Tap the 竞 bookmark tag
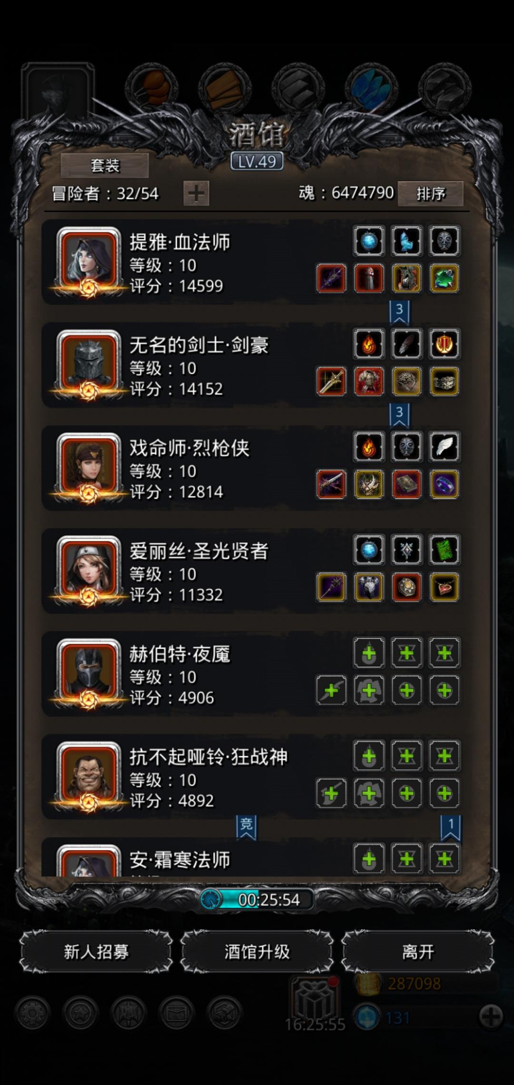This screenshot has height=1085, width=514. pos(246,827)
